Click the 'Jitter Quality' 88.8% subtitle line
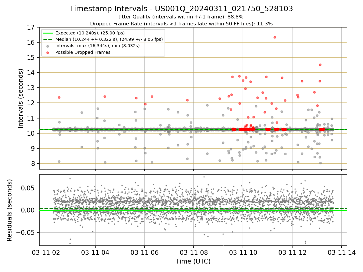 click(181, 17)
